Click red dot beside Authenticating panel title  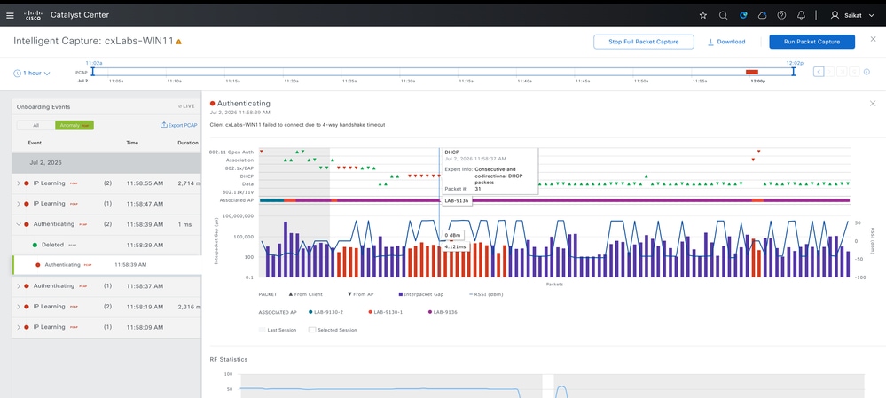[213, 104]
